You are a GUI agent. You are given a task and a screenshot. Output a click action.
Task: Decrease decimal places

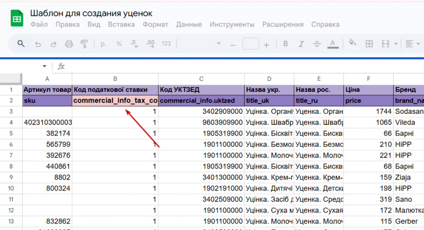coord(134,43)
